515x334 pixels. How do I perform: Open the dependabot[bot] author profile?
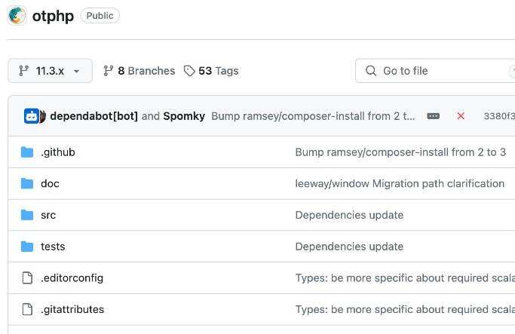93,116
